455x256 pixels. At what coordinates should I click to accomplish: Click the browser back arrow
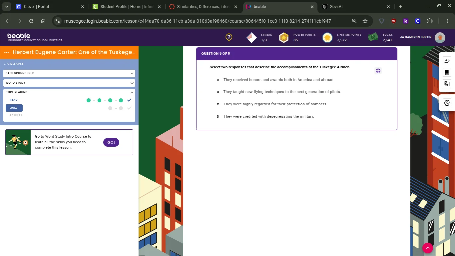(x=8, y=21)
